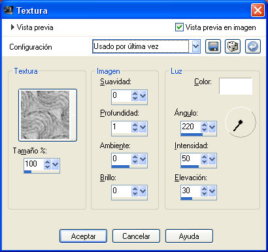Click the Configuración label text
Screen dimensions: 268x252
point(31,47)
